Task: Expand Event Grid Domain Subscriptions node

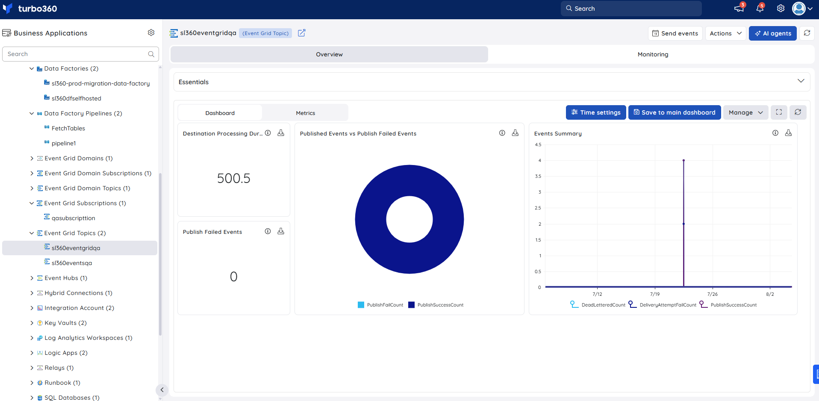Action: [32, 173]
